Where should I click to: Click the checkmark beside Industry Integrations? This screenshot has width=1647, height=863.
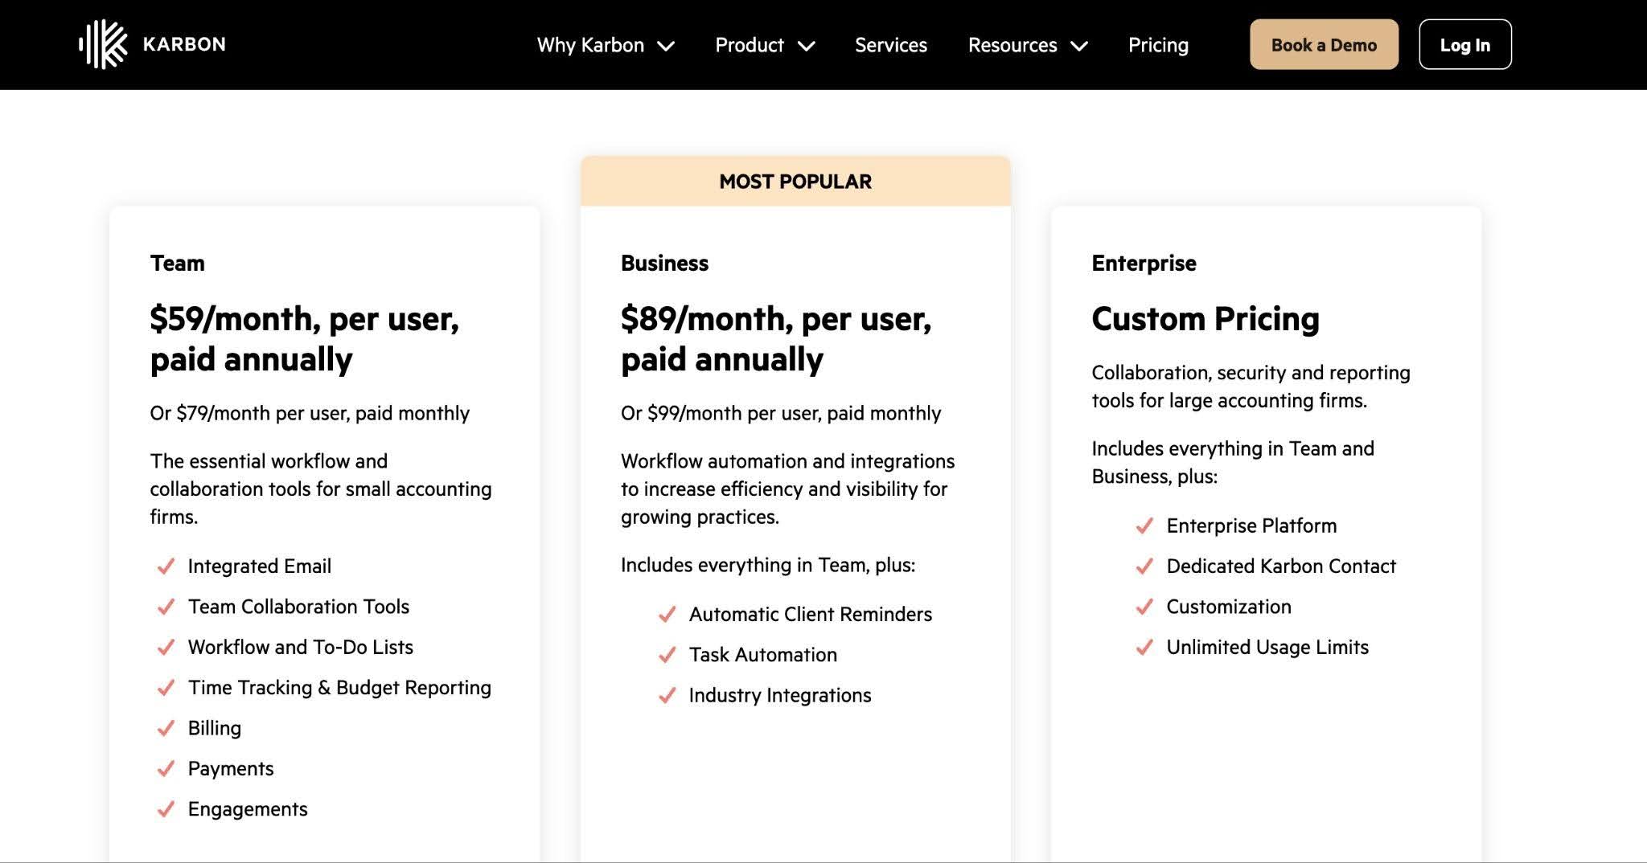667,695
